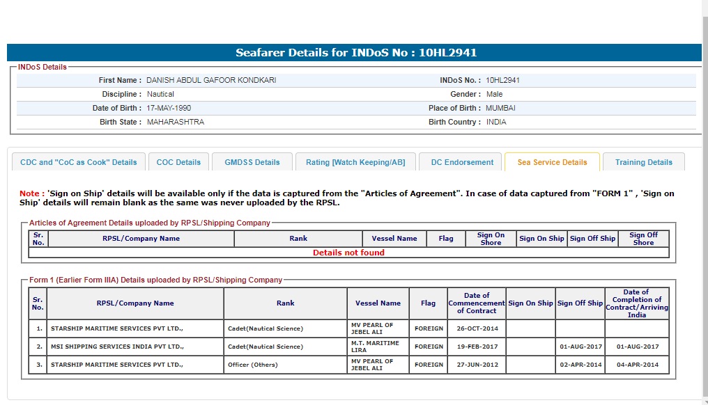Image resolution: width=708 pixels, height=405 pixels.
Task: Click the INDoS No. value 10HL2941
Action: pyautogui.click(x=502, y=80)
